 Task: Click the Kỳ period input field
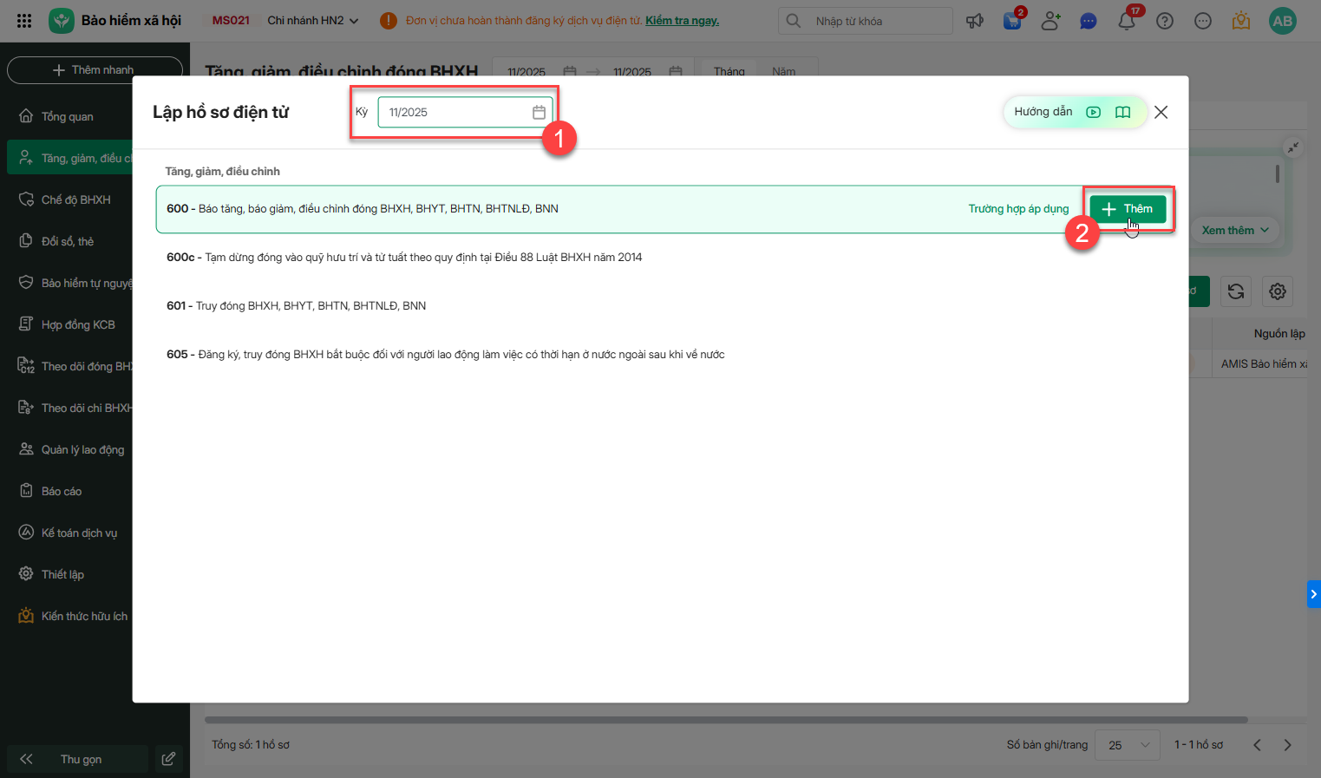[465, 112]
